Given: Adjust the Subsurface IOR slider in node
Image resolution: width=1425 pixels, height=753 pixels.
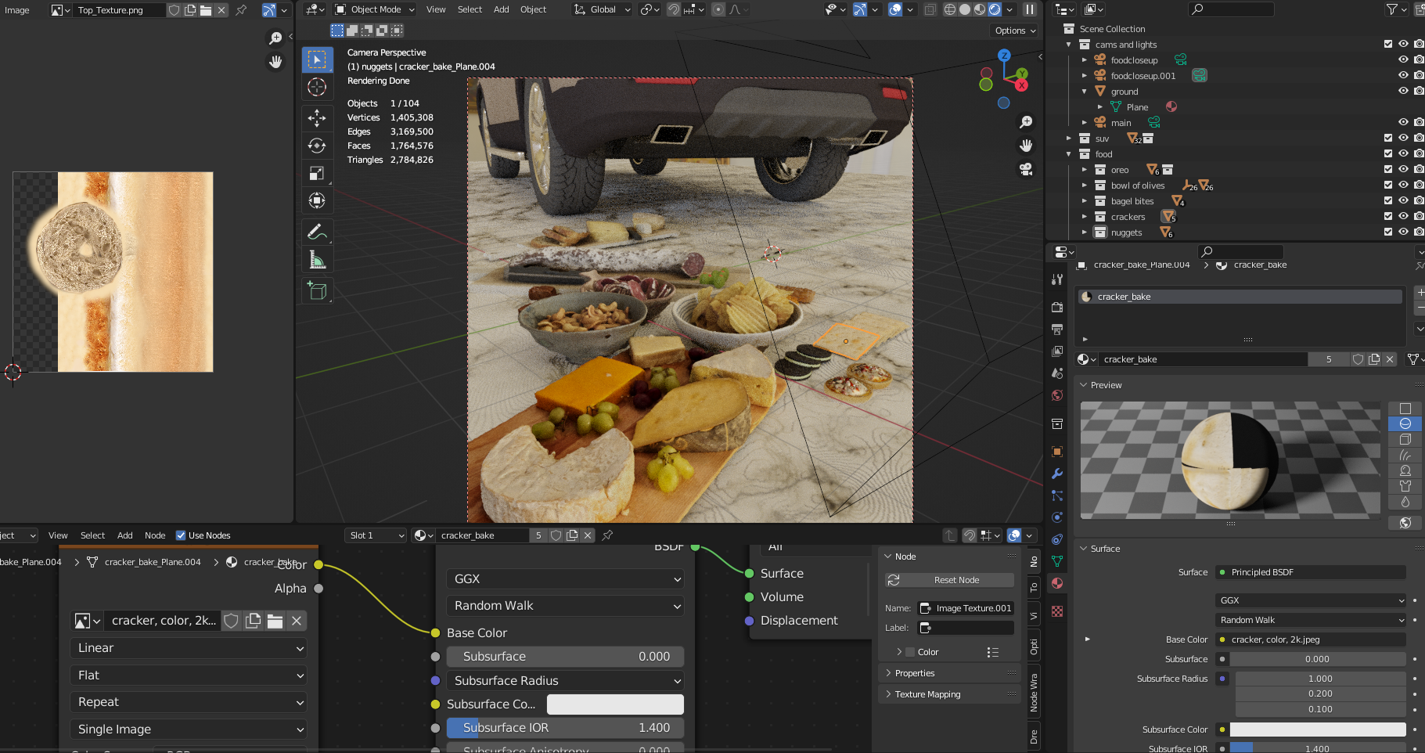Looking at the screenshot, I should pos(565,728).
